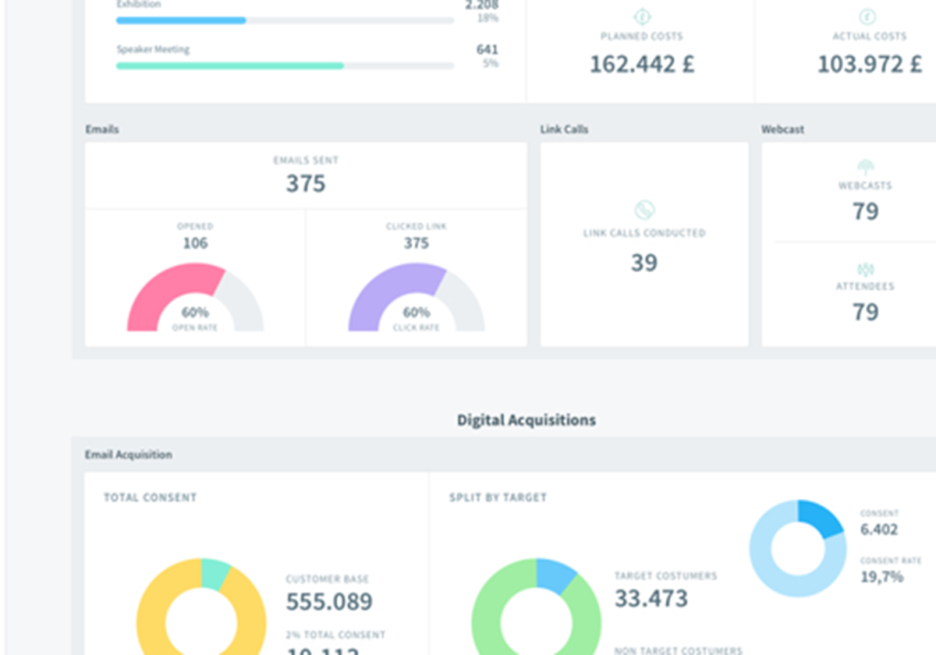This screenshot has height=655, width=936.
Task: Select the blue Consent donut chart
Action: (x=798, y=548)
